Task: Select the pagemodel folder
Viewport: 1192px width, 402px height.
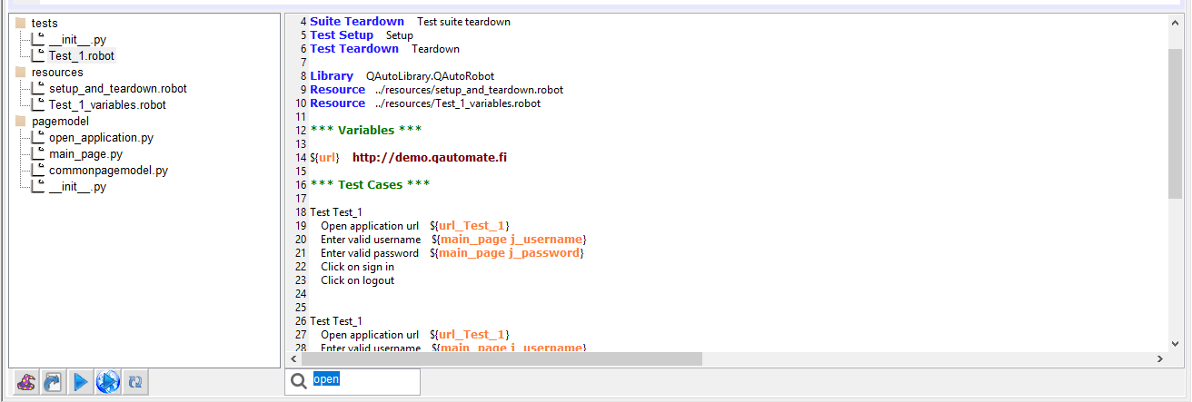Action: pyautogui.click(x=60, y=121)
